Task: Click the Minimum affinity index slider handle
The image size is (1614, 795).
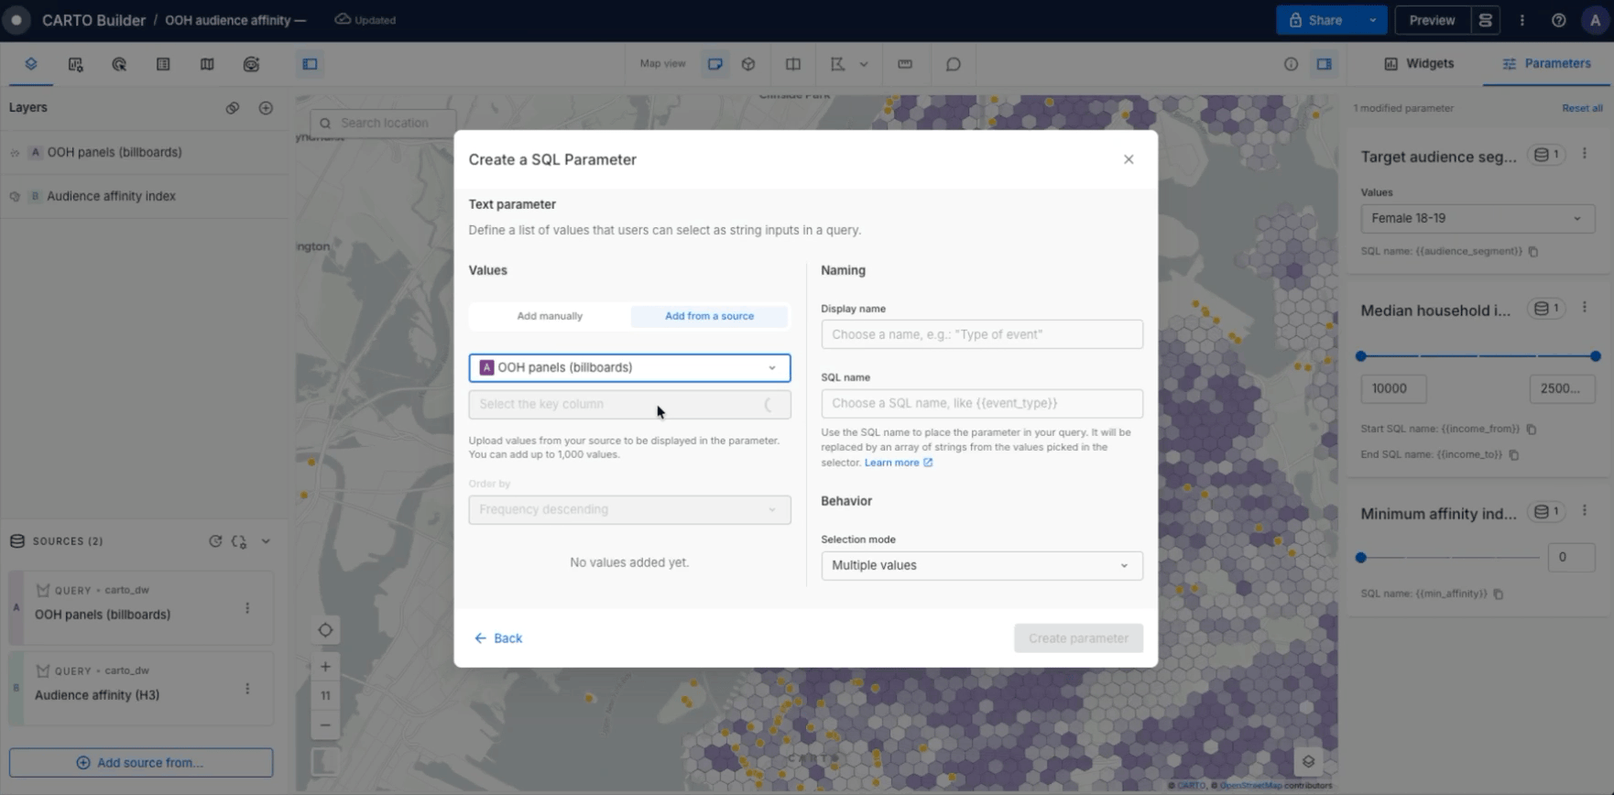Action: click(1361, 557)
